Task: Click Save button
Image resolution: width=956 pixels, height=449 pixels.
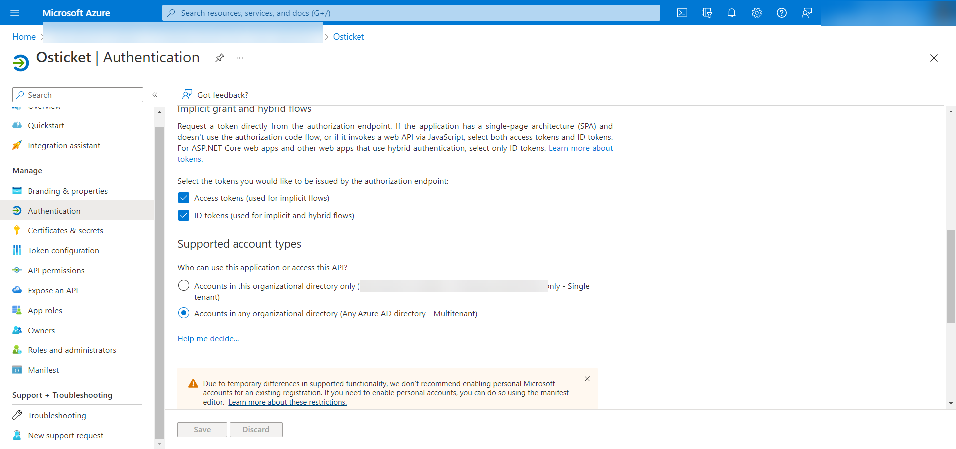Action: pyautogui.click(x=202, y=430)
